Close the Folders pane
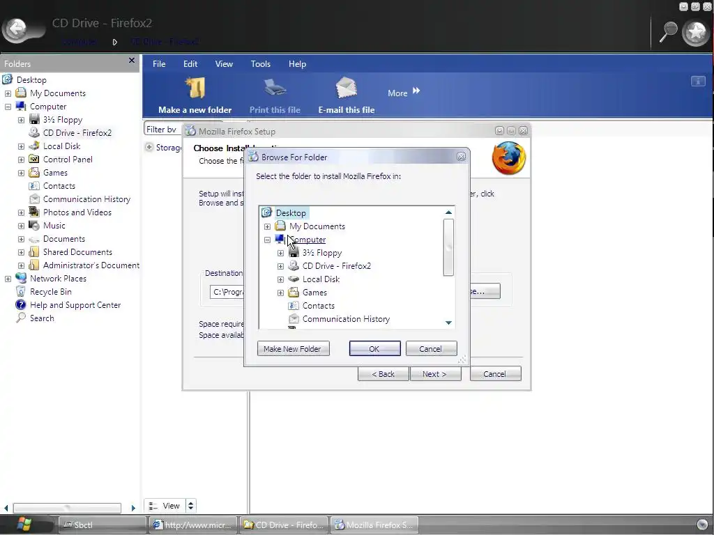714x535 pixels. coord(132,61)
